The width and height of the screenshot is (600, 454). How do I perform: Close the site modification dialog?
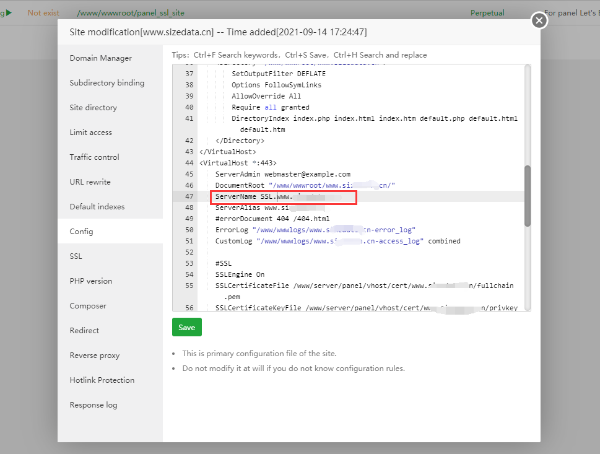(539, 21)
